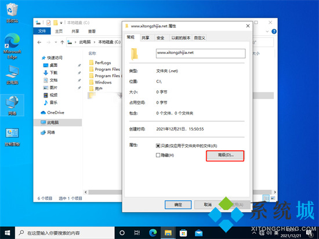Open the Control Panel desktop icon

click(12, 137)
